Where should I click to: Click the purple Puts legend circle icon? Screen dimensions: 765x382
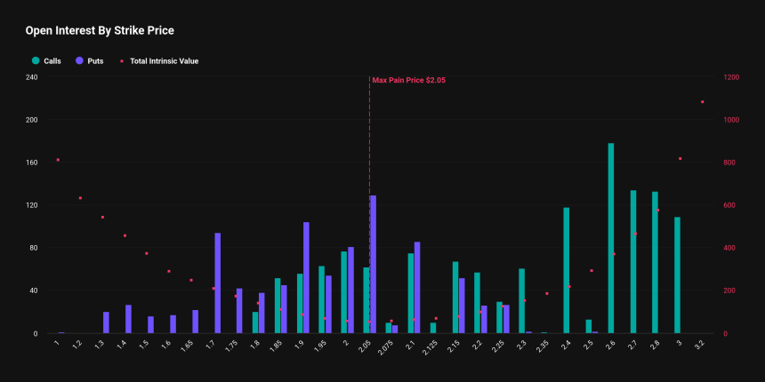80,61
